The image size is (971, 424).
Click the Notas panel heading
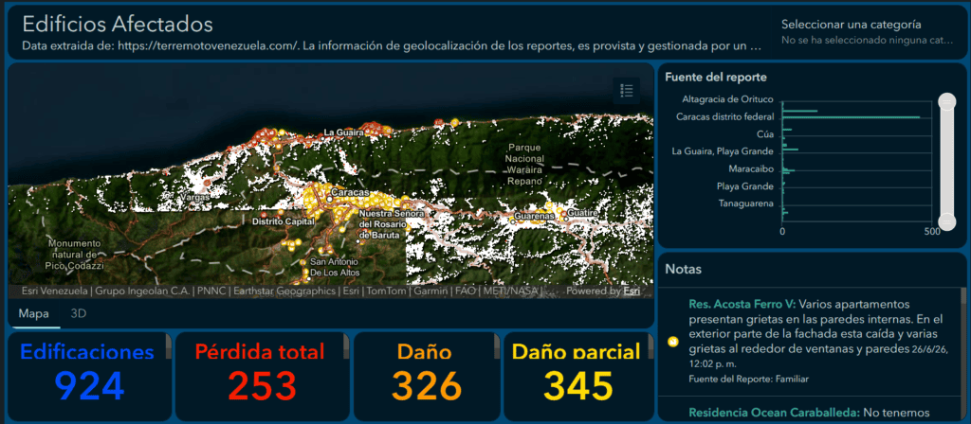point(683,270)
